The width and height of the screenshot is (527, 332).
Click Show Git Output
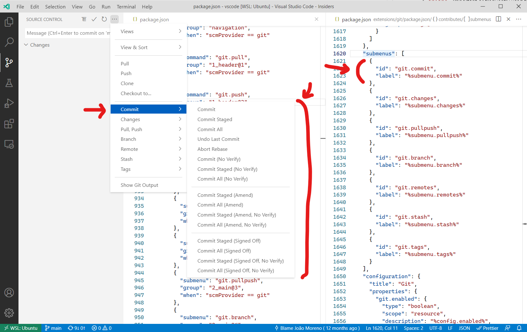[139, 185]
